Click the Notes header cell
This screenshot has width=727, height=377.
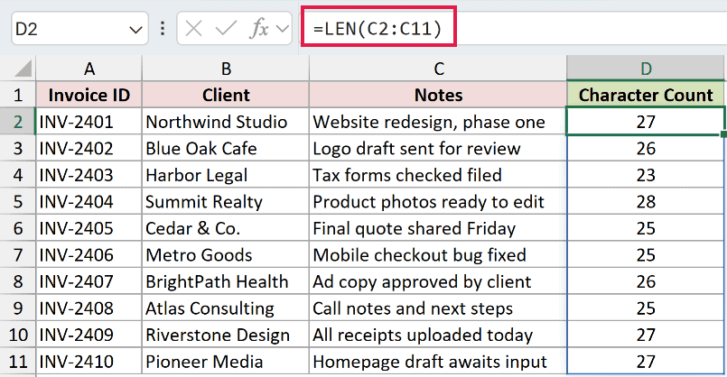[438, 95]
